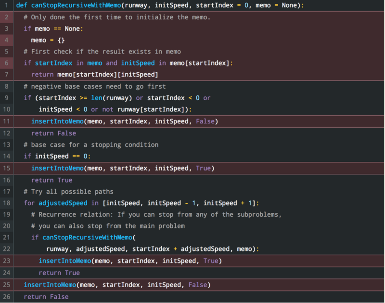
Task: Click recursive canStopRecursiveWithMemo call on line 21
Action: [x=87, y=237]
